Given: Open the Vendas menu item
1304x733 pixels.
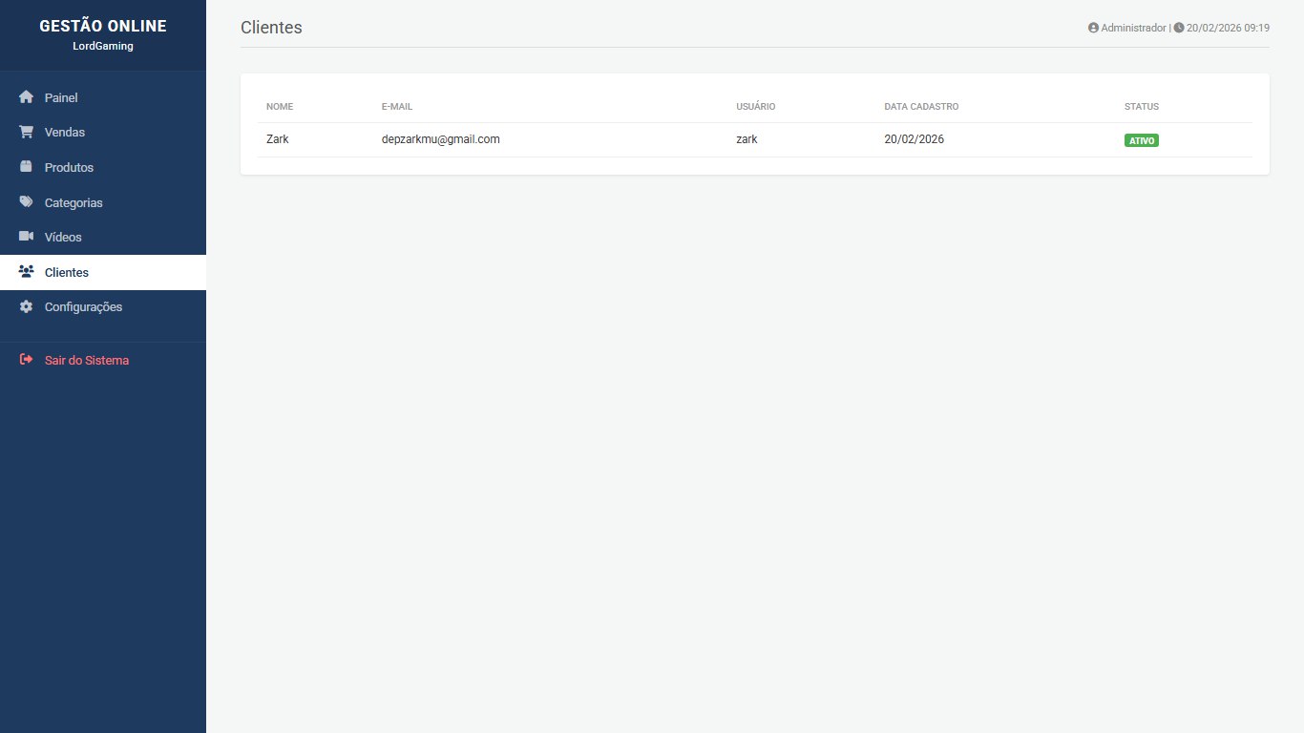Looking at the screenshot, I should [65, 133].
